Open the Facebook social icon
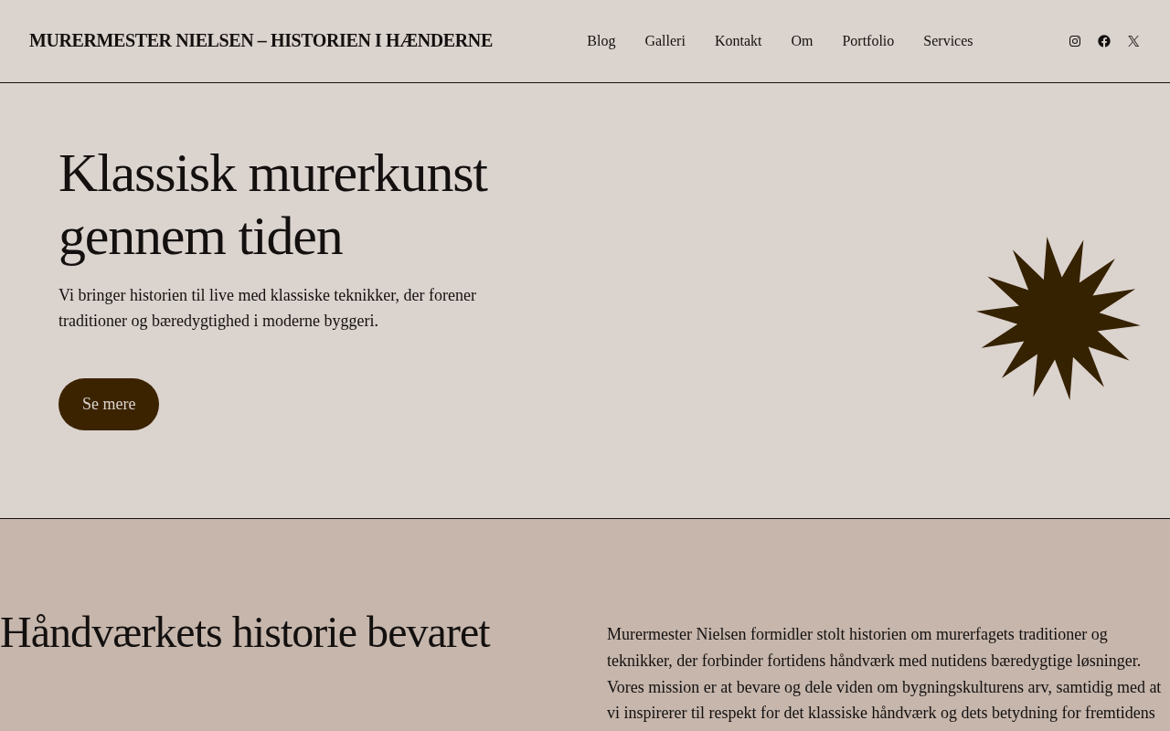 point(1104,41)
